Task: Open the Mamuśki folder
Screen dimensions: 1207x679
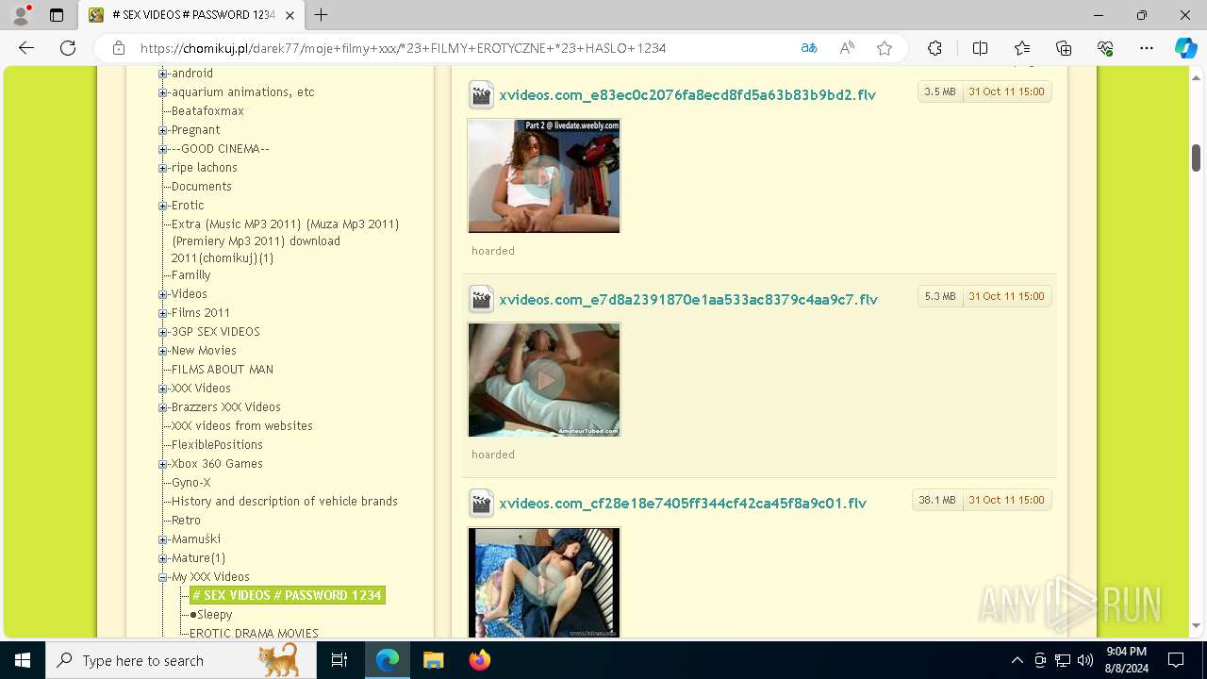Action: (196, 539)
